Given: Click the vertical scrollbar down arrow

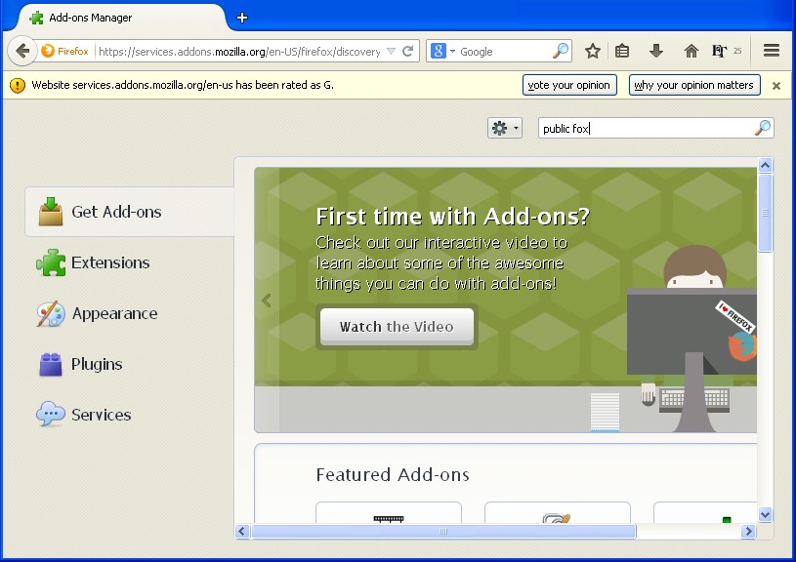Looking at the screenshot, I should (x=765, y=514).
